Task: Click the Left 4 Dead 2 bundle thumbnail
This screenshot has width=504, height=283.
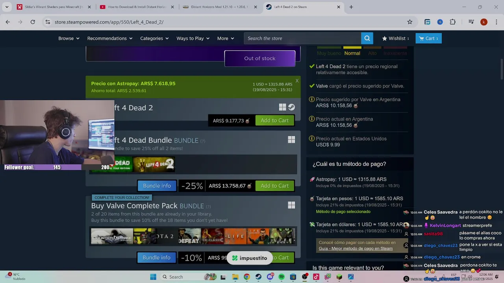Action: (154, 164)
